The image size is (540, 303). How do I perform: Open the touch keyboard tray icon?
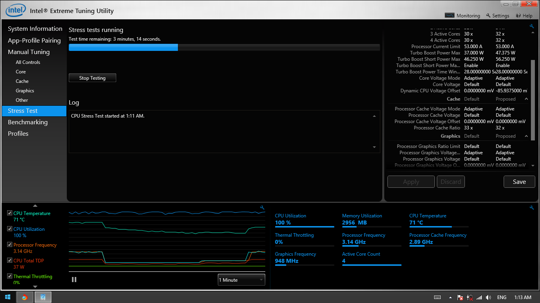(437, 297)
